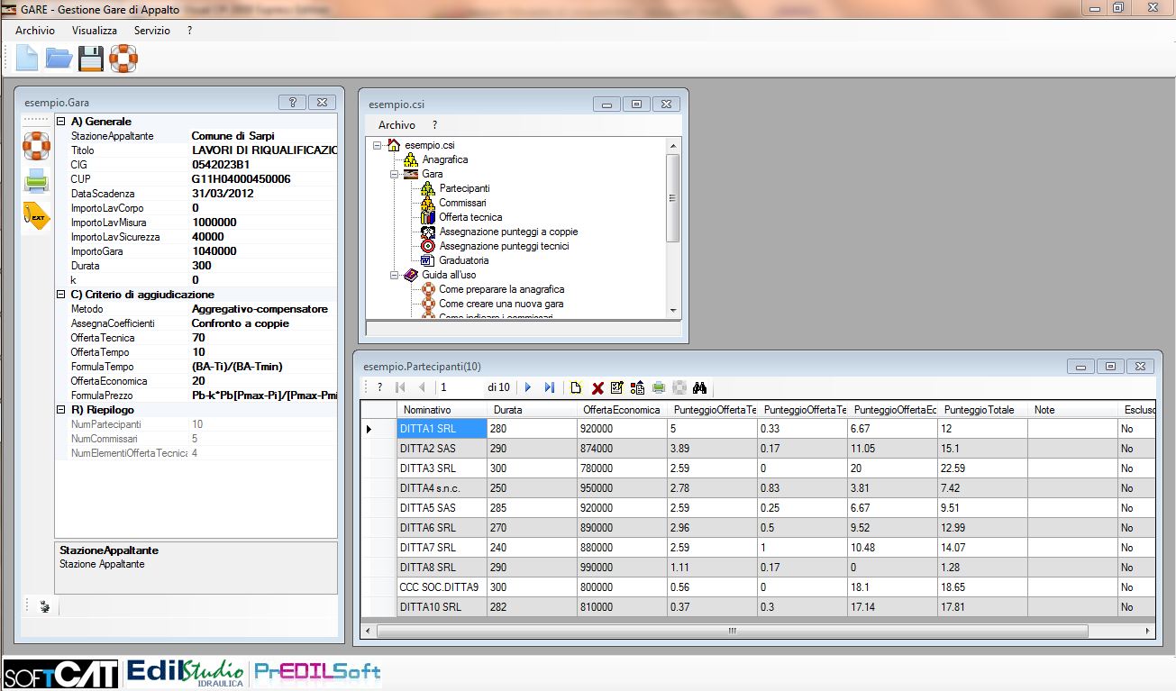Collapse the A) Generale section
This screenshot has width=1176, height=691.
(61, 122)
